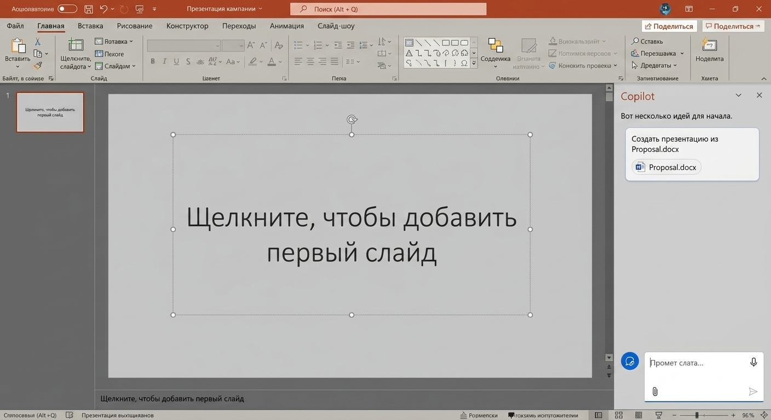771x420 pixels.
Task: Collapse the ribbon with the caret
Action: pyautogui.click(x=763, y=78)
